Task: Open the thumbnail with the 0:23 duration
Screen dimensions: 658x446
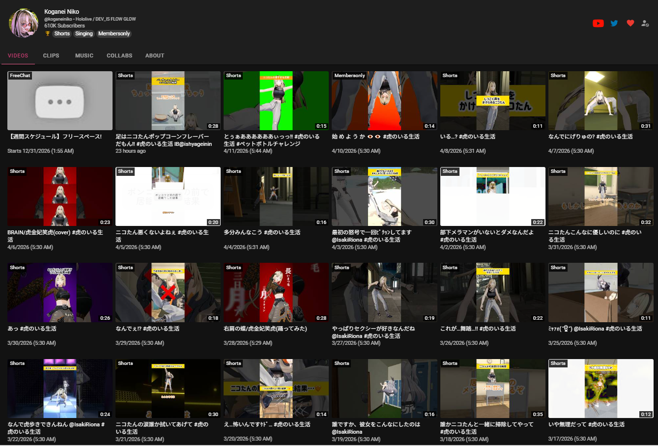Action: coord(60,196)
